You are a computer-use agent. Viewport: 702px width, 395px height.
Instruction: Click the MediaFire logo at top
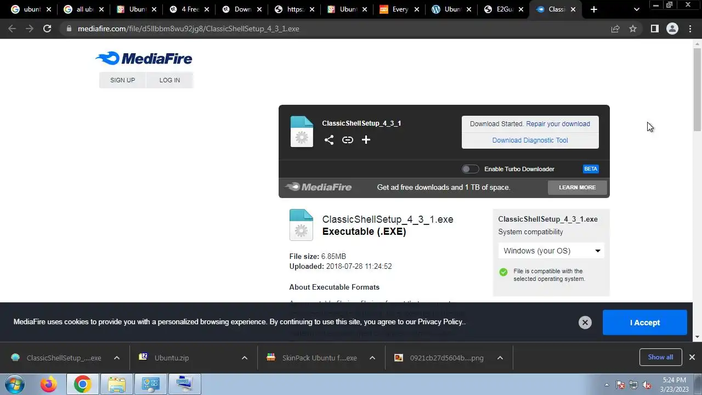pos(144,58)
